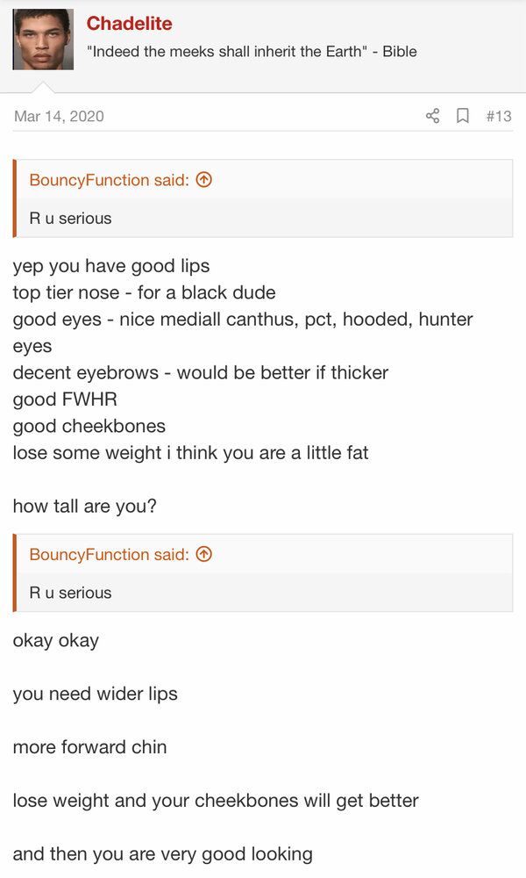526x878 pixels.
Task: Click 'and then you are very good looking'
Action: (x=163, y=854)
